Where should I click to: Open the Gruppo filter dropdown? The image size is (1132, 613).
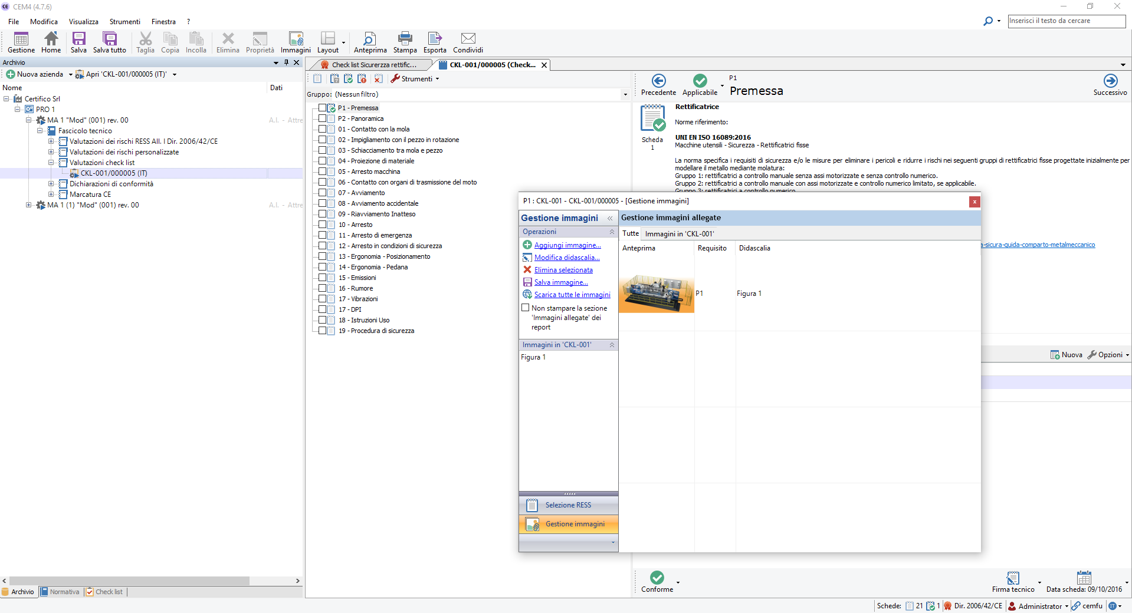[x=625, y=94]
